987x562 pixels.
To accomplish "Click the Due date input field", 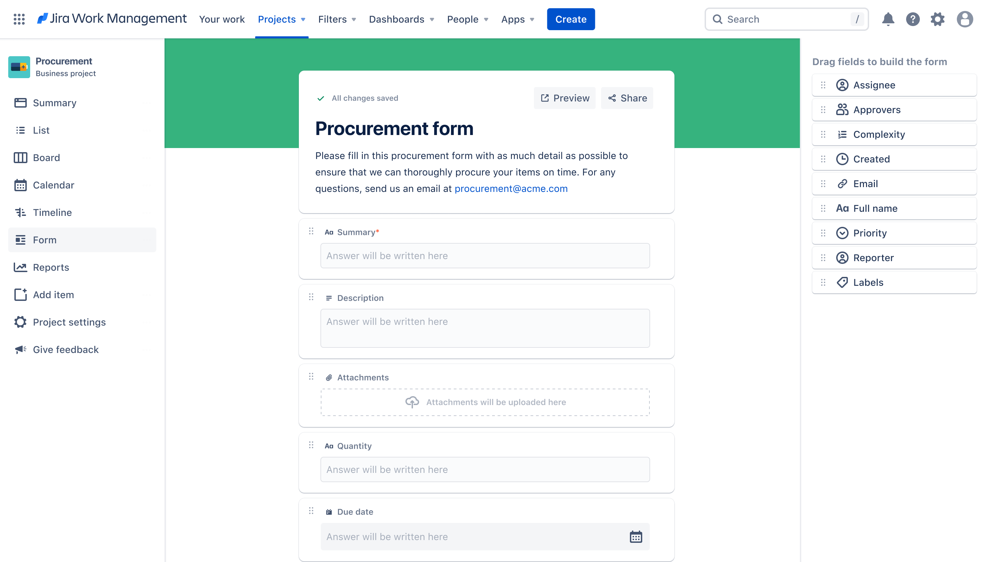I will [x=485, y=537].
